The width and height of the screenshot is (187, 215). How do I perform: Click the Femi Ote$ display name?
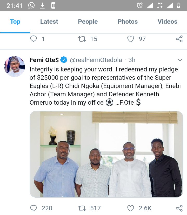(44, 60)
